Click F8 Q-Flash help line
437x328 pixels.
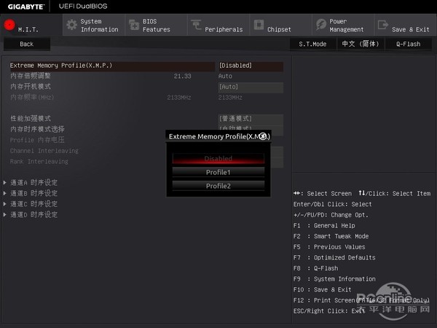tap(315, 268)
